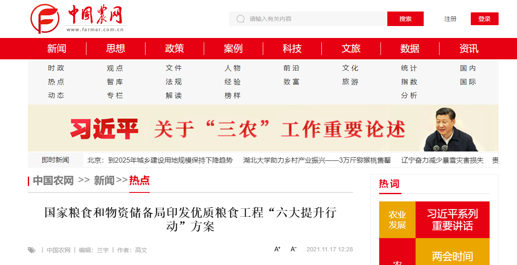Click the tag icon below the article title
The height and width of the screenshot is (265, 517).
(32, 250)
